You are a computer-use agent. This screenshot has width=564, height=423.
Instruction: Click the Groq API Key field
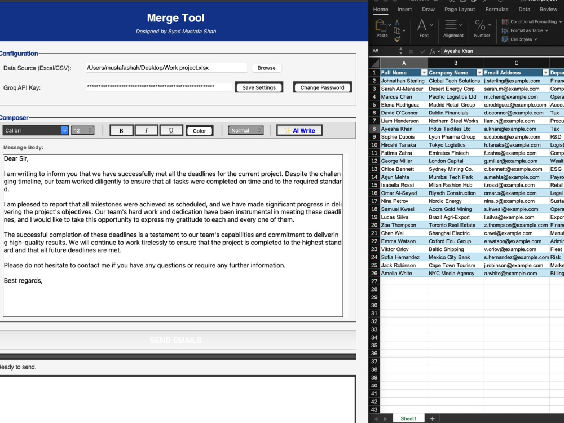click(x=159, y=87)
